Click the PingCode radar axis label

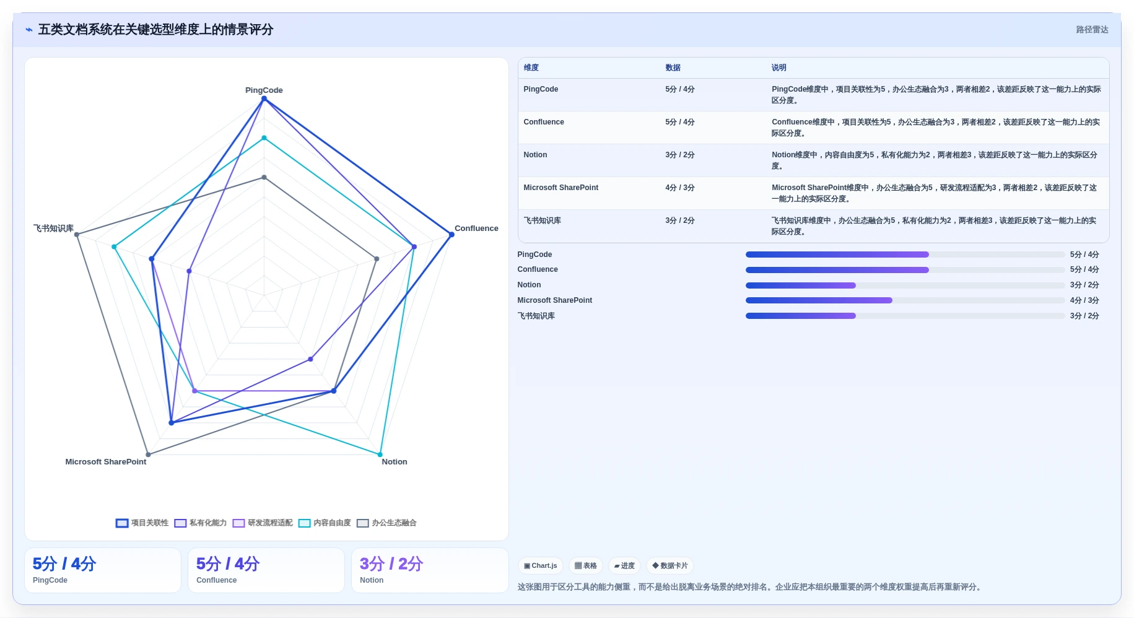264,90
